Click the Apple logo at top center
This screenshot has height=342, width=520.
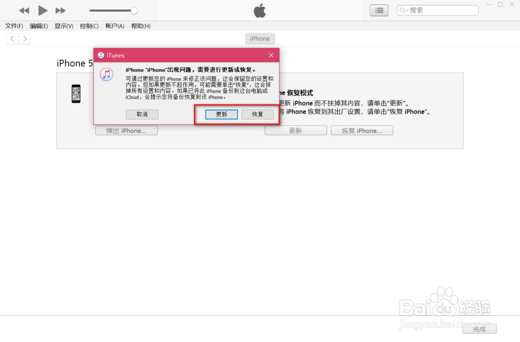259,10
